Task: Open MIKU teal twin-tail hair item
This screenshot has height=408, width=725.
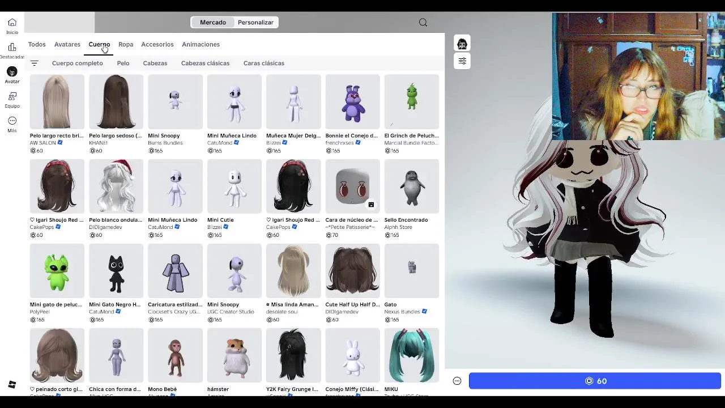Action: (412, 355)
